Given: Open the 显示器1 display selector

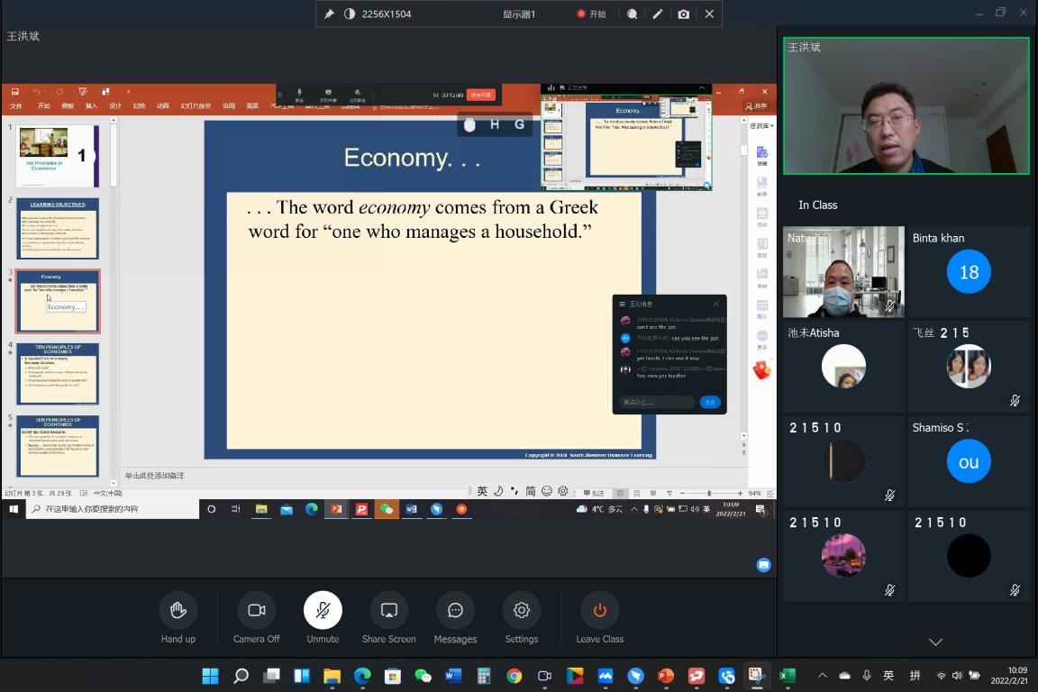Looking at the screenshot, I should [x=519, y=14].
